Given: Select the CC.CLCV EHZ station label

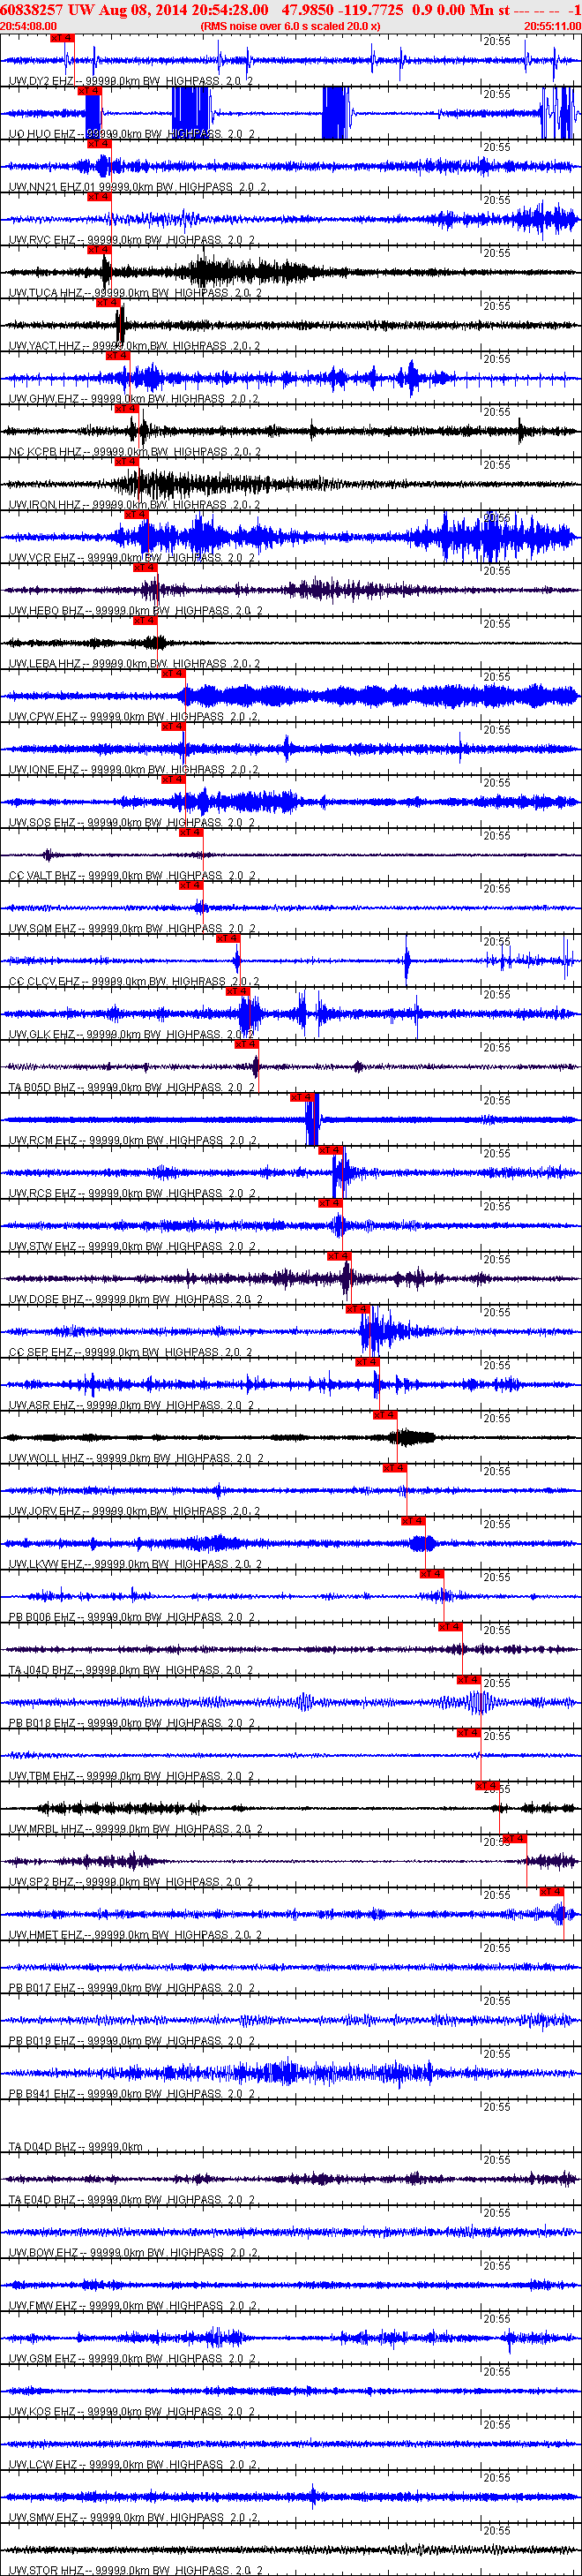Looking at the screenshot, I should point(133,982).
